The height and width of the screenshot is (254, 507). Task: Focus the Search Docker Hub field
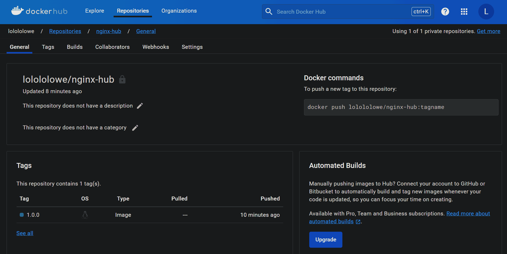[x=348, y=12]
